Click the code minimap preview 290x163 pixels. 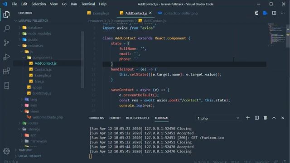276,34
